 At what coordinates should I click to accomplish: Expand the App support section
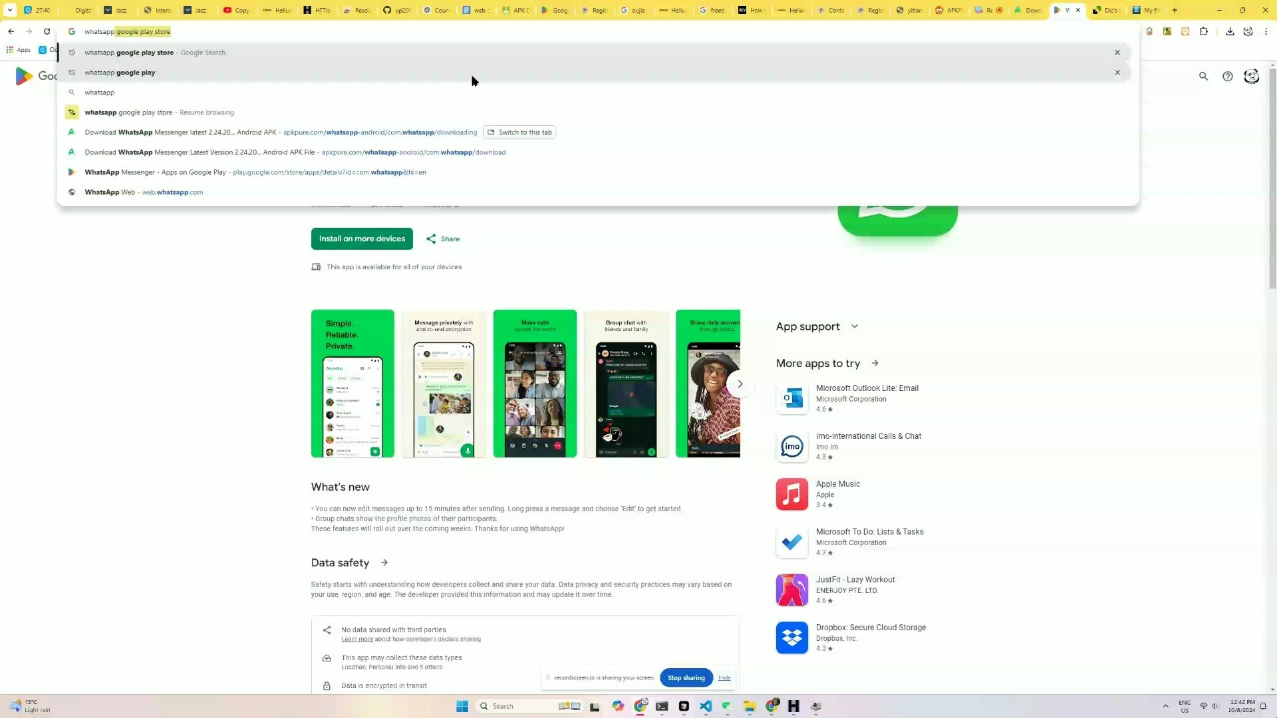(x=854, y=326)
